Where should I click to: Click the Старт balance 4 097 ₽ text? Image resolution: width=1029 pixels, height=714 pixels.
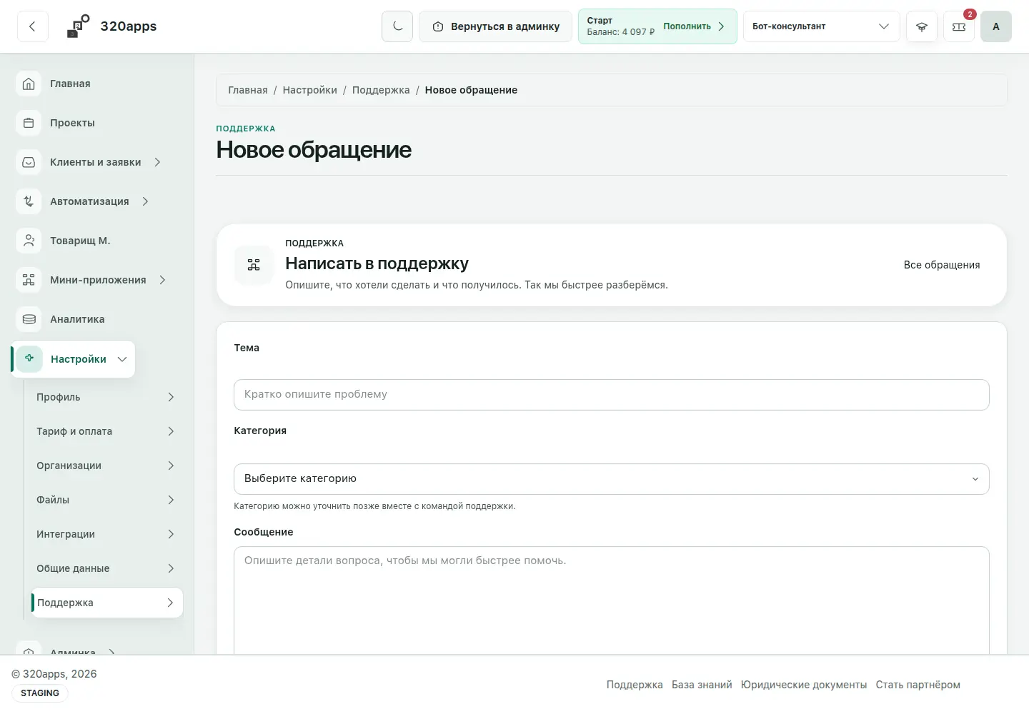[620, 26]
